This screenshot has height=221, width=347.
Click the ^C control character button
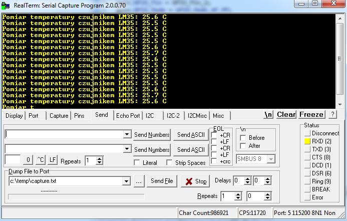click(41, 160)
